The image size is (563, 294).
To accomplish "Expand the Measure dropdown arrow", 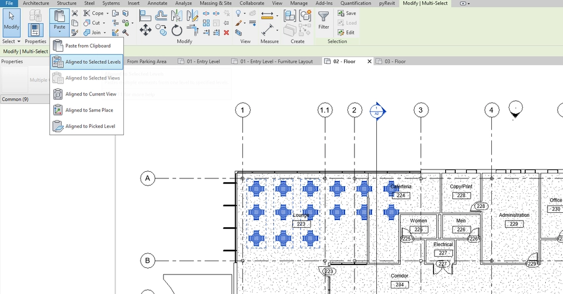I will pyautogui.click(x=277, y=16).
